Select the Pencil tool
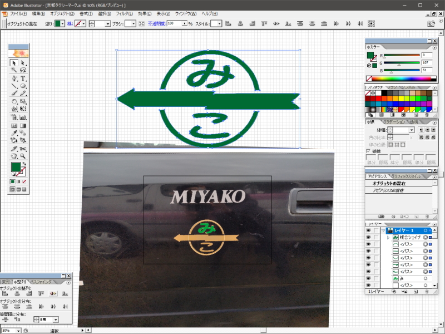Screen dimensions: 445x334 tap(23, 93)
